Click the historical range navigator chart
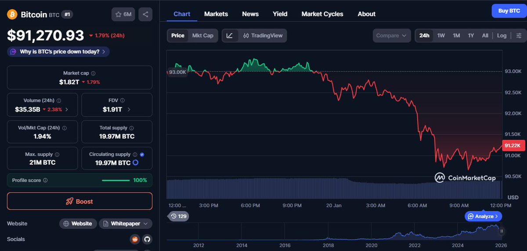 [335, 231]
